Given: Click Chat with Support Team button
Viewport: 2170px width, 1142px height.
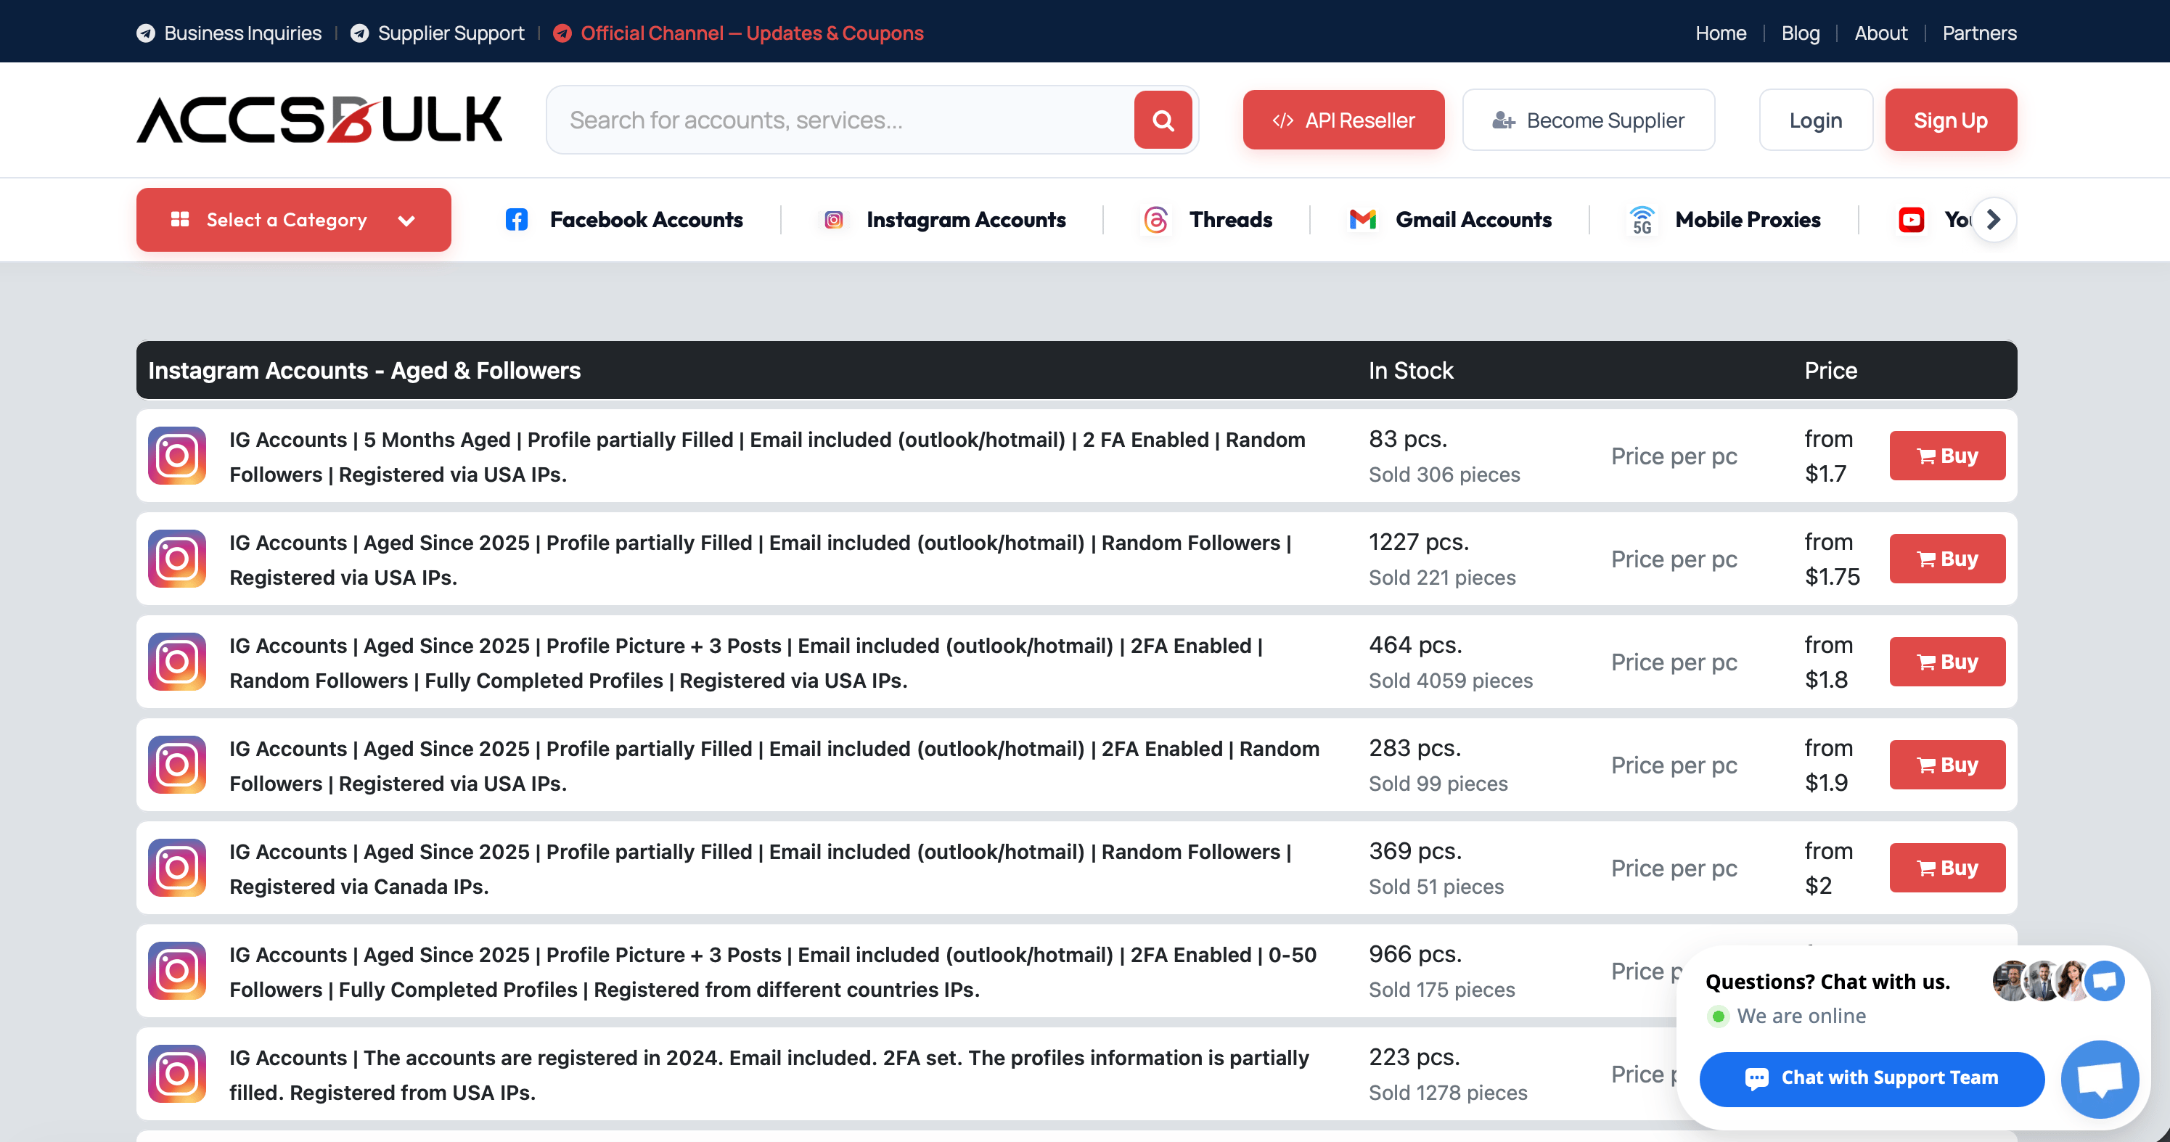Looking at the screenshot, I should click(1872, 1078).
